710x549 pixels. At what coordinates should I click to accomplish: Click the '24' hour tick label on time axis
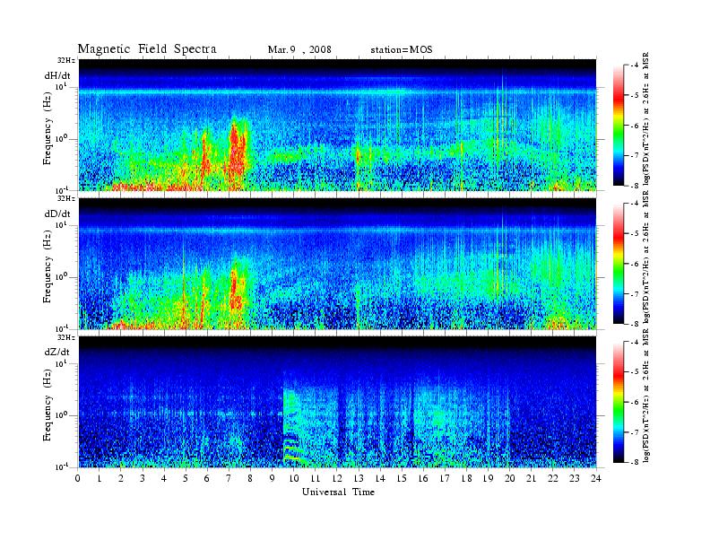point(595,478)
